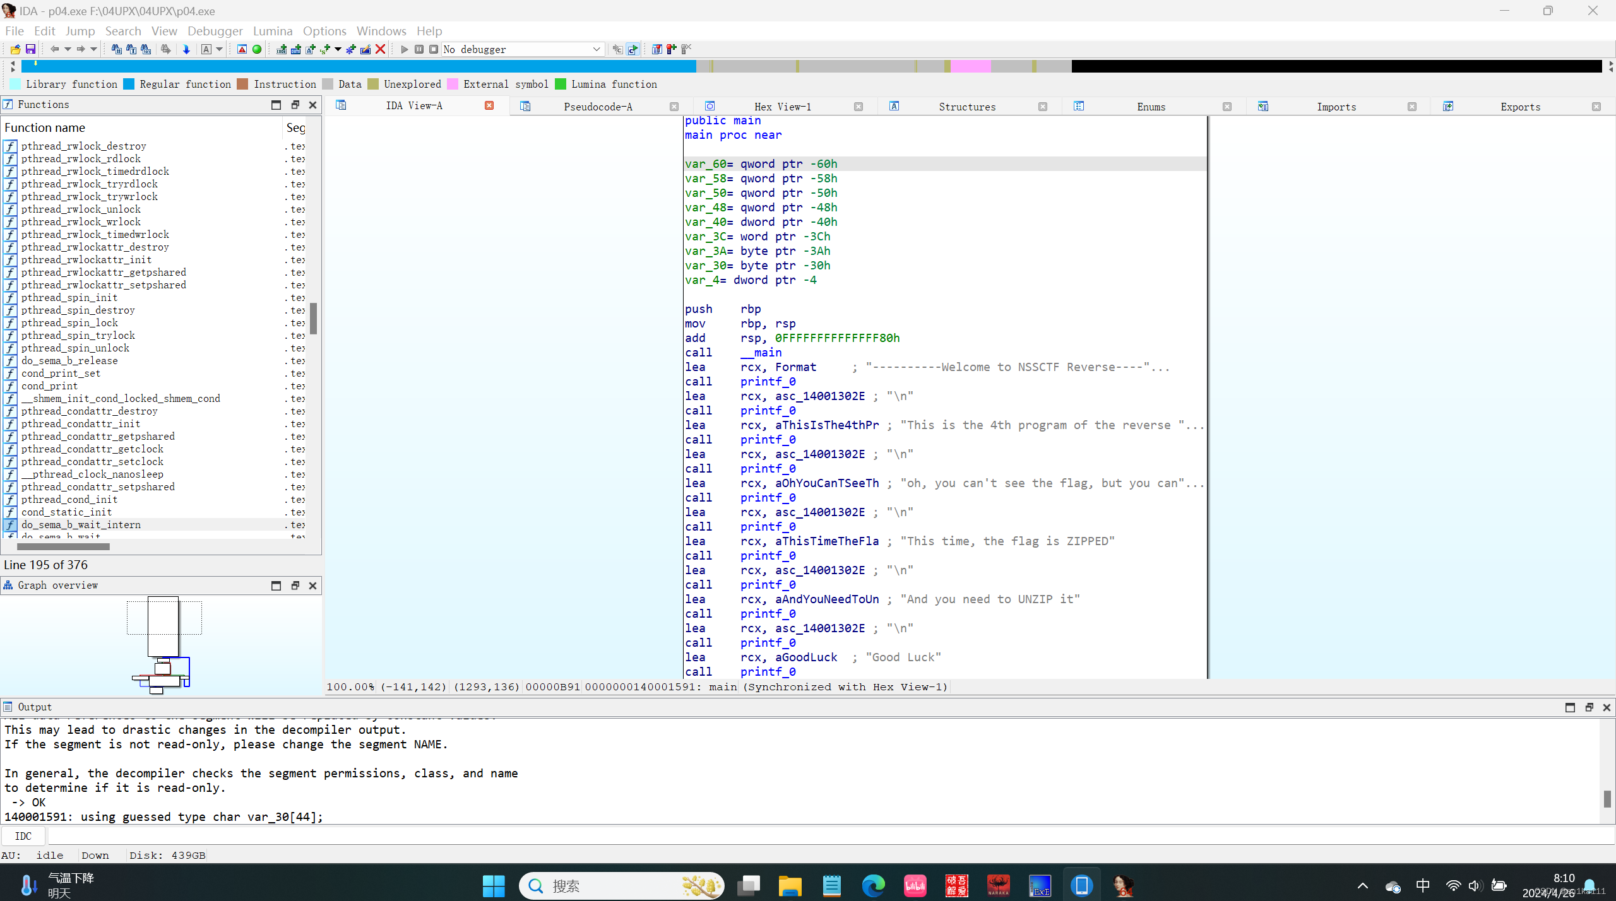Click the Functions list horizontal scrollbar thumb
The width and height of the screenshot is (1616, 901).
[x=63, y=546]
